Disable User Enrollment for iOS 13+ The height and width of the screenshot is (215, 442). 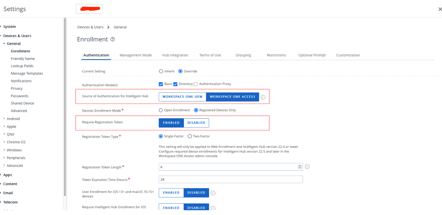coord(196,193)
